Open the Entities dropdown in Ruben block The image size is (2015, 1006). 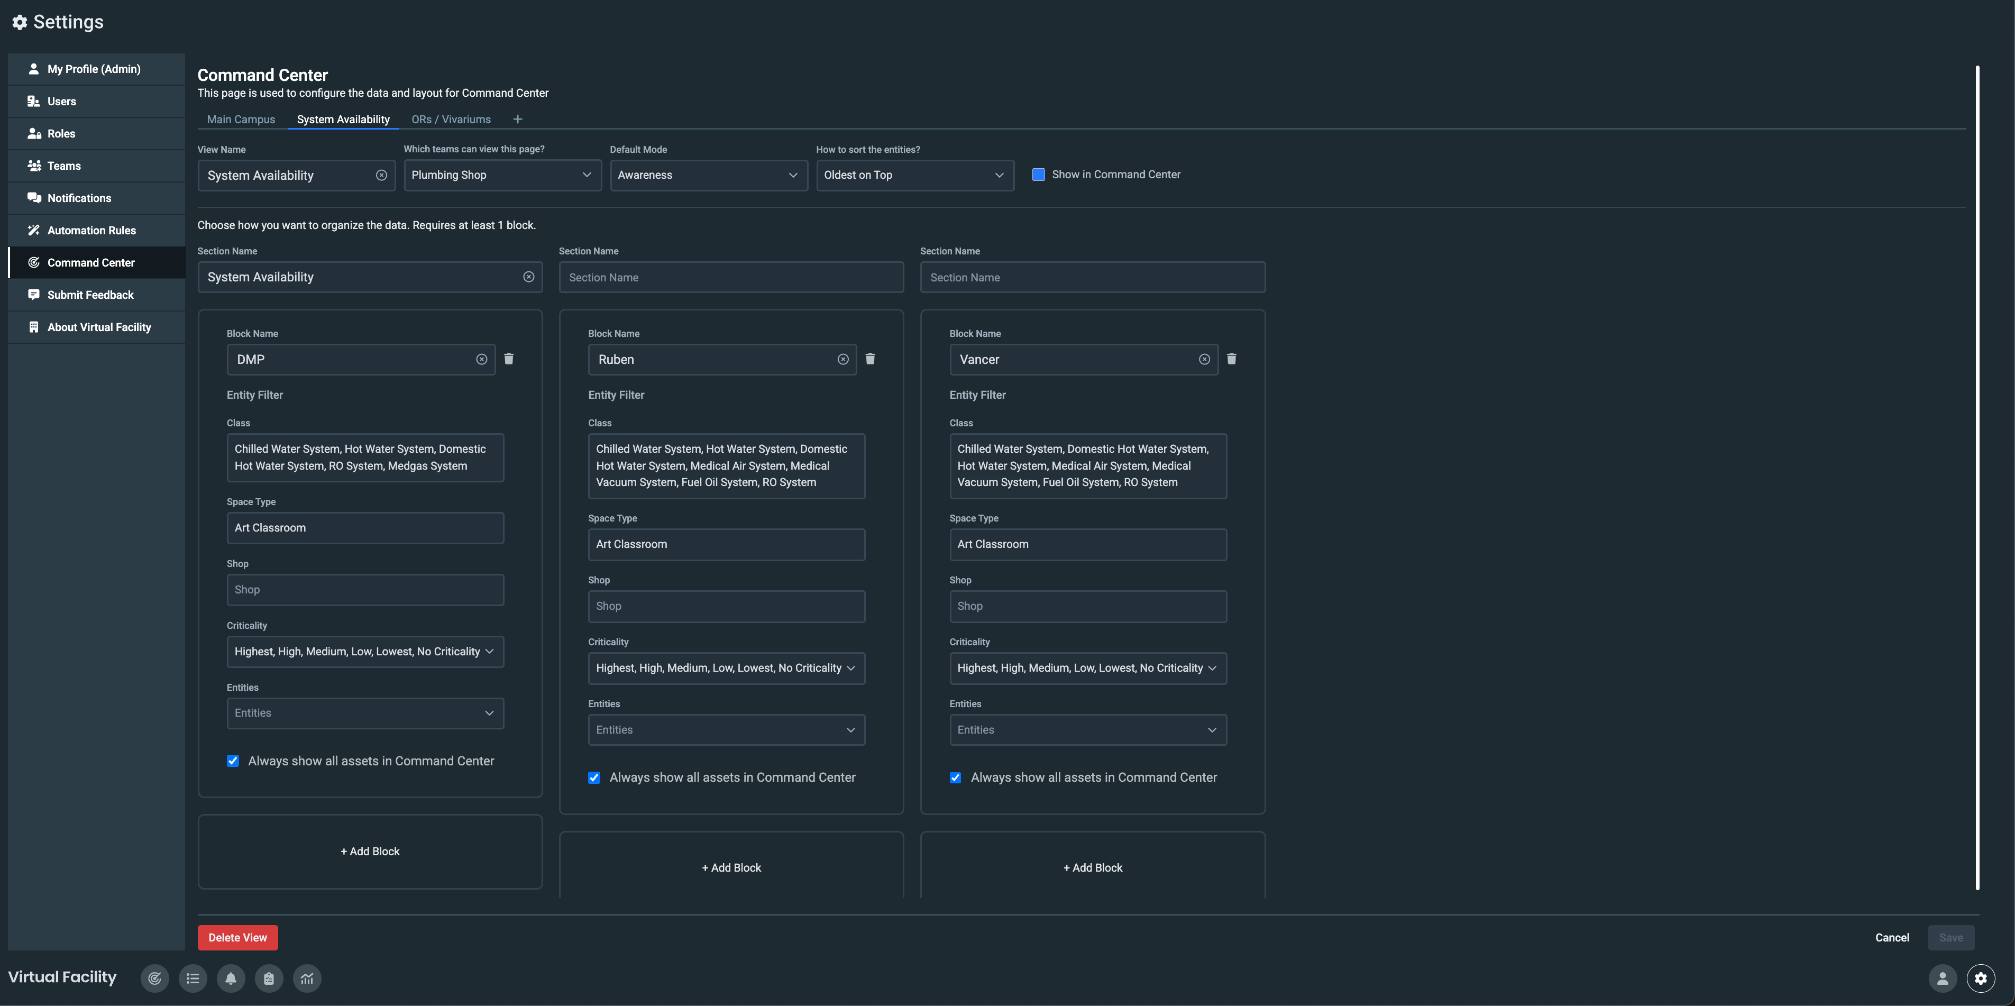pyautogui.click(x=726, y=730)
